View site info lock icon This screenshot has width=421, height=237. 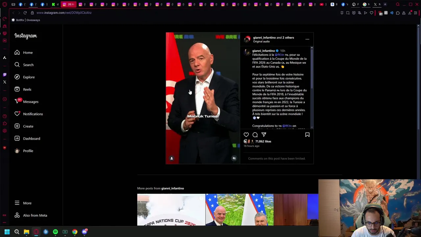coord(32,13)
